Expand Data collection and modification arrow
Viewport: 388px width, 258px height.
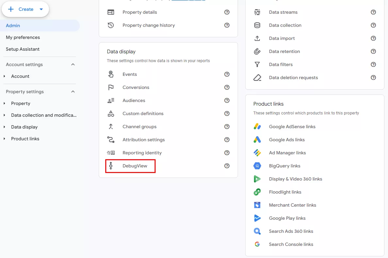(4, 115)
